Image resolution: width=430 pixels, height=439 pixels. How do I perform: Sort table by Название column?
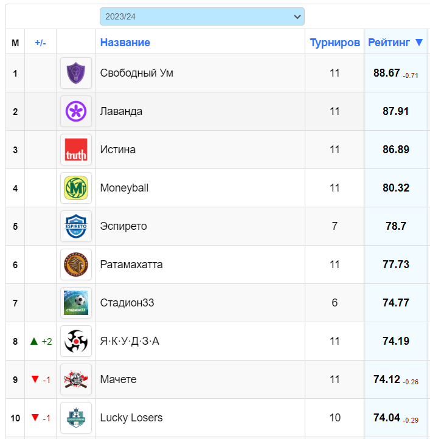(x=125, y=43)
